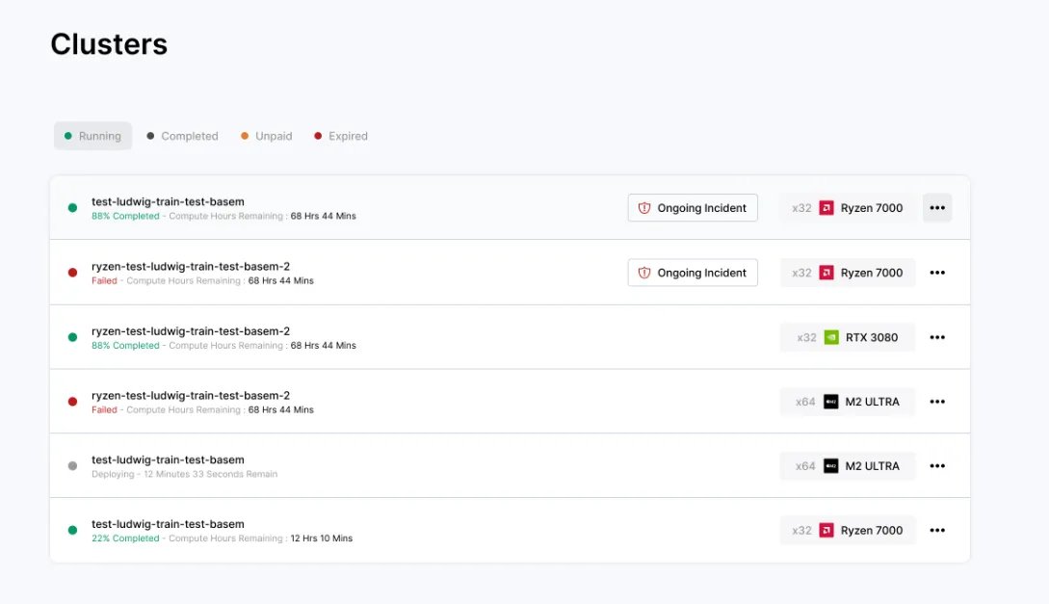
Task: Click red status dot of failed Ryzen 7000 cluster
Action: tap(72, 273)
